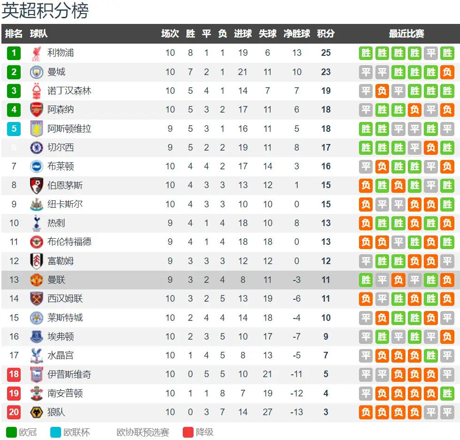
Task: Select the Wolves wolf-head logo
Action: pyautogui.click(x=36, y=412)
